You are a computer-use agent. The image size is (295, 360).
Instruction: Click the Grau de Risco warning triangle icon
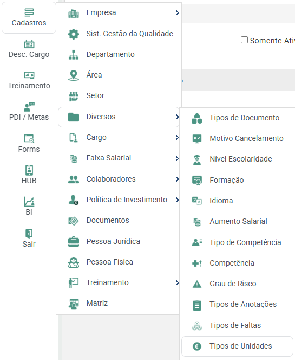point(197,284)
